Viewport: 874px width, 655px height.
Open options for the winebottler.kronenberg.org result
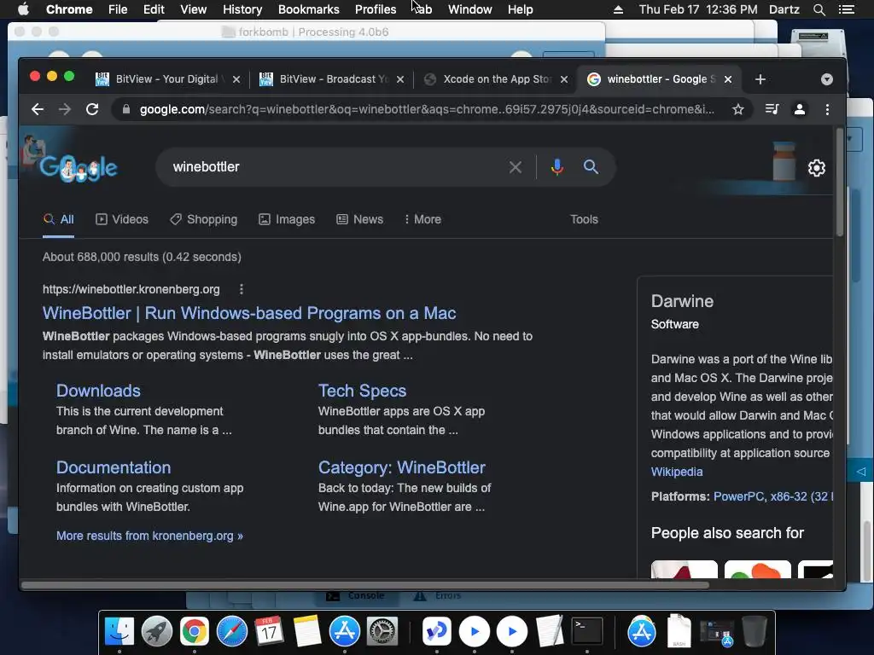(242, 289)
